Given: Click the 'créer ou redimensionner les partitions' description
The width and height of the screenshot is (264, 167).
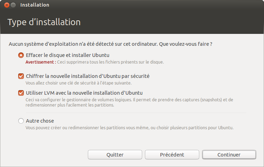Looking at the screenshot, I should (x=130, y=128).
